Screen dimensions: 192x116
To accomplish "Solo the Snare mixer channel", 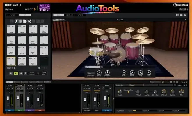I will 20,88.
